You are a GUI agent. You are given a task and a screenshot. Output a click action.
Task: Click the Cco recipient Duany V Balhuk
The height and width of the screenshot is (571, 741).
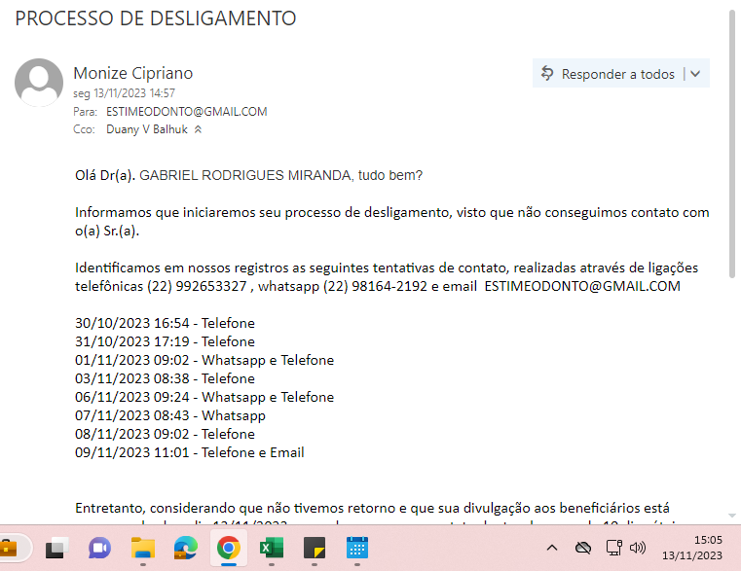pos(147,129)
